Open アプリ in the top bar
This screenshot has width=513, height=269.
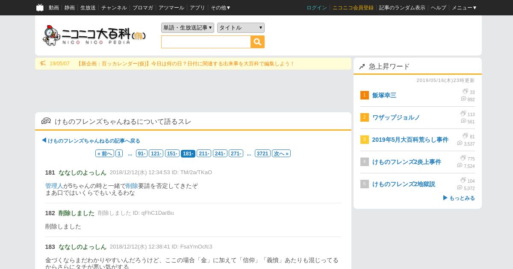[198, 8]
